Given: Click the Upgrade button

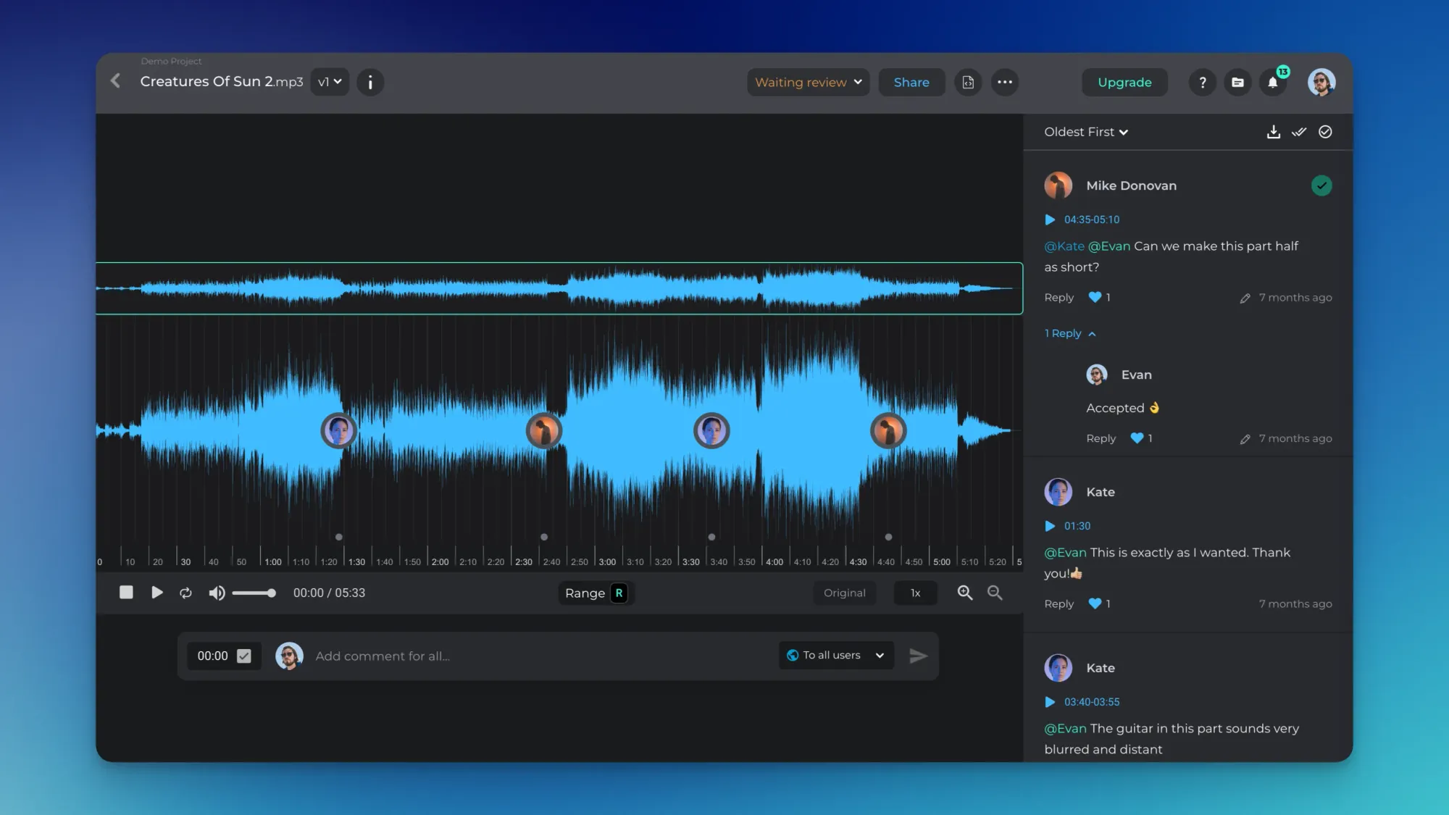Looking at the screenshot, I should (x=1124, y=82).
